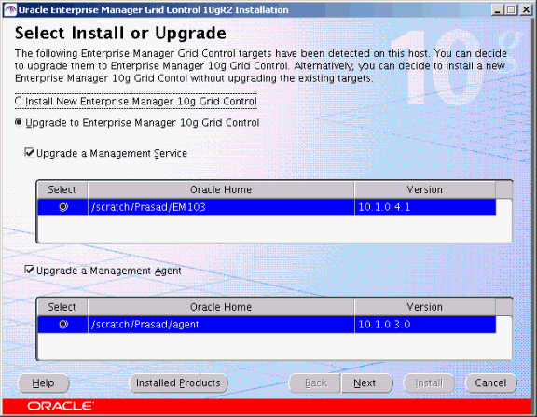Go to Next installation step
Viewport: 537px width, 417px height.
[x=366, y=382]
